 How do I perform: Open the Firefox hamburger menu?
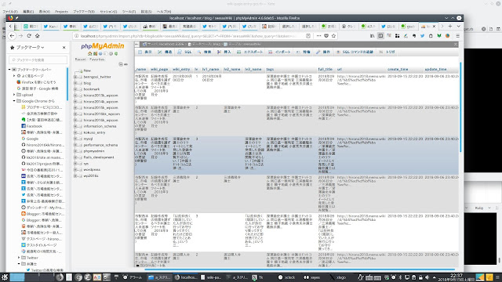[x=458, y=36]
